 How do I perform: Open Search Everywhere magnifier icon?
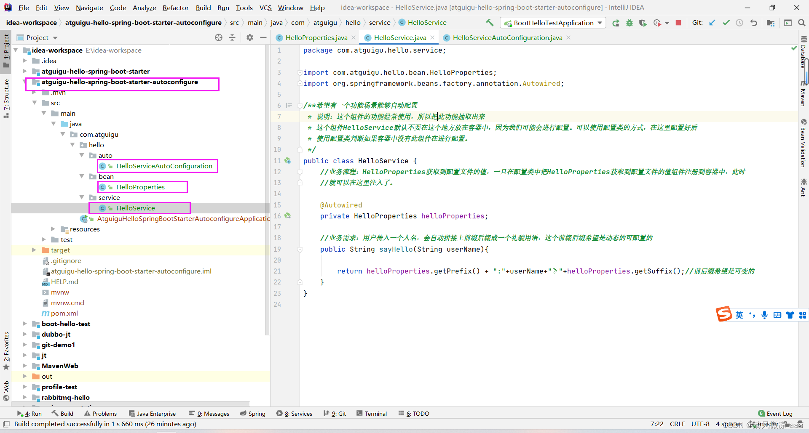[802, 23]
